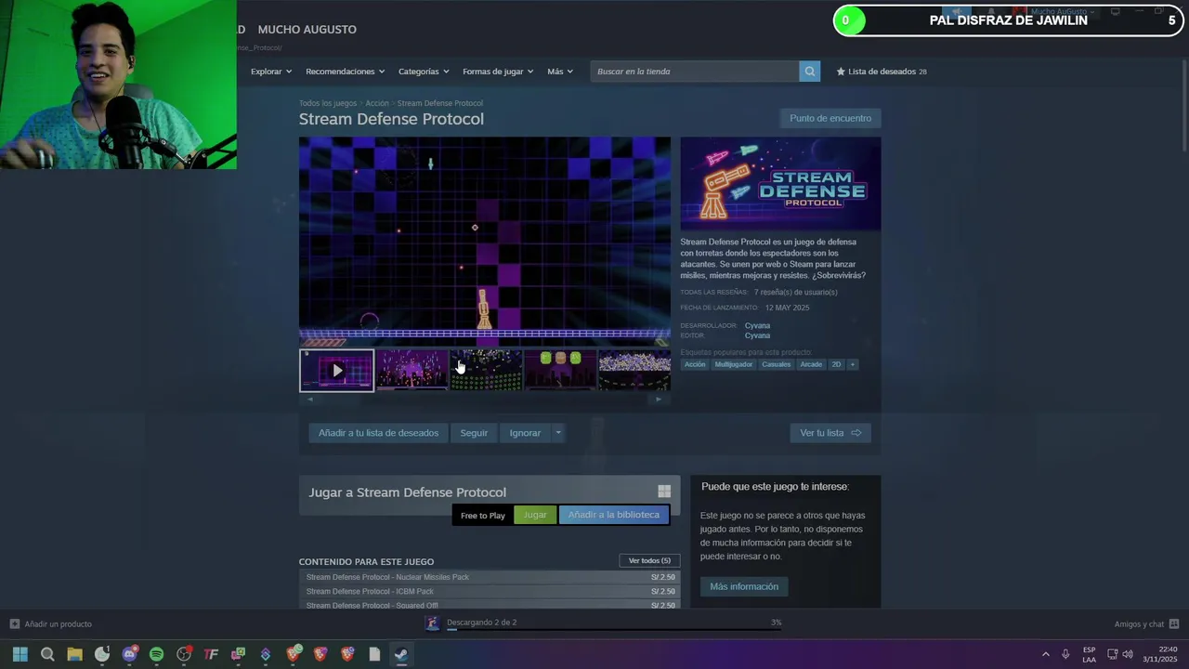The height and width of the screenshot is (669, 1189).
Task: Click the plus icon beside Añadir un producto
Action: click(14, 624)
